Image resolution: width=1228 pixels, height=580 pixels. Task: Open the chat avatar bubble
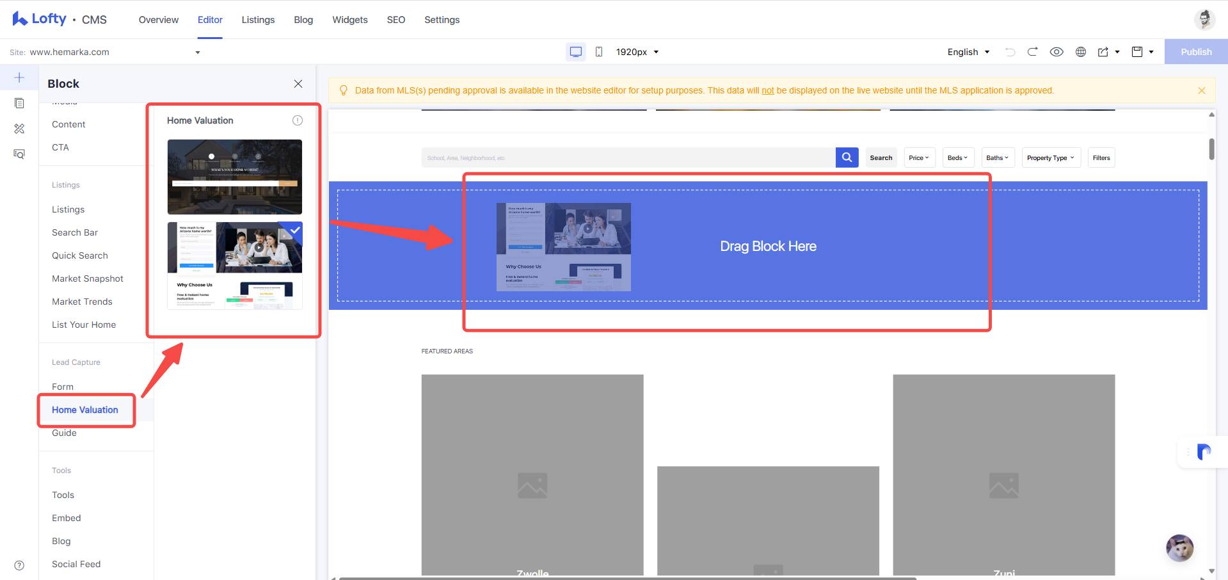[1180, 548]
